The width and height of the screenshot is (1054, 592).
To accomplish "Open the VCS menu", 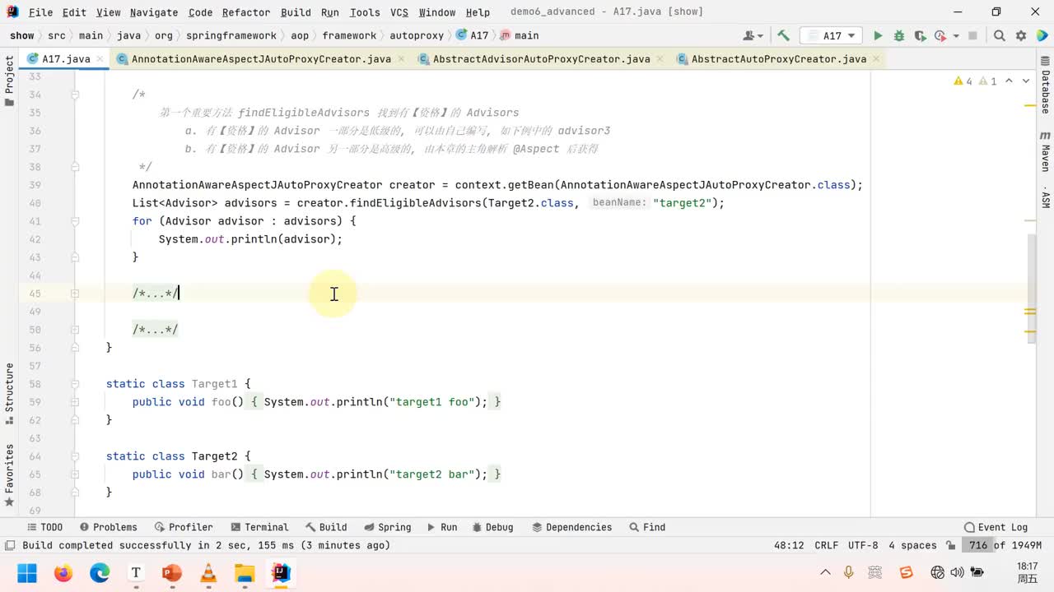I will pyautogui.click(x=399, y=12).
